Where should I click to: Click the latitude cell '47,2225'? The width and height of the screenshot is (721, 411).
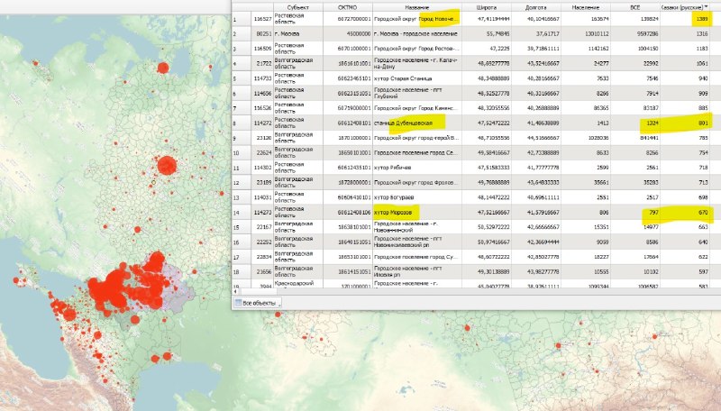tap(487, 49)
